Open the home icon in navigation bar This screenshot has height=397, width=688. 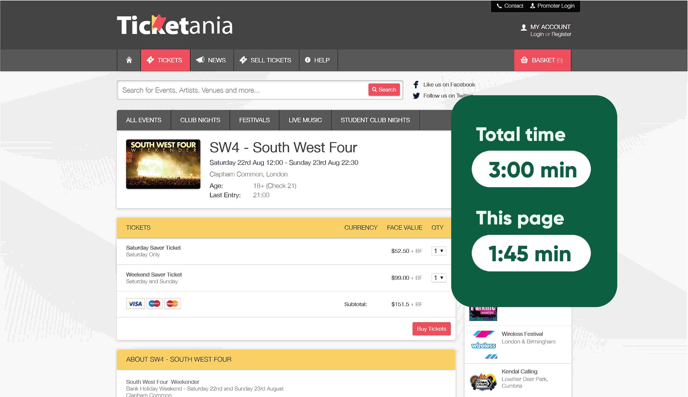pyautogui.click(x=129, y=60)
